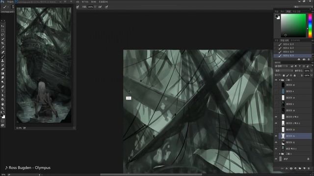Click the Ps application logo
The height and width of the screenshot is (176, 314).
click(2, 1)
